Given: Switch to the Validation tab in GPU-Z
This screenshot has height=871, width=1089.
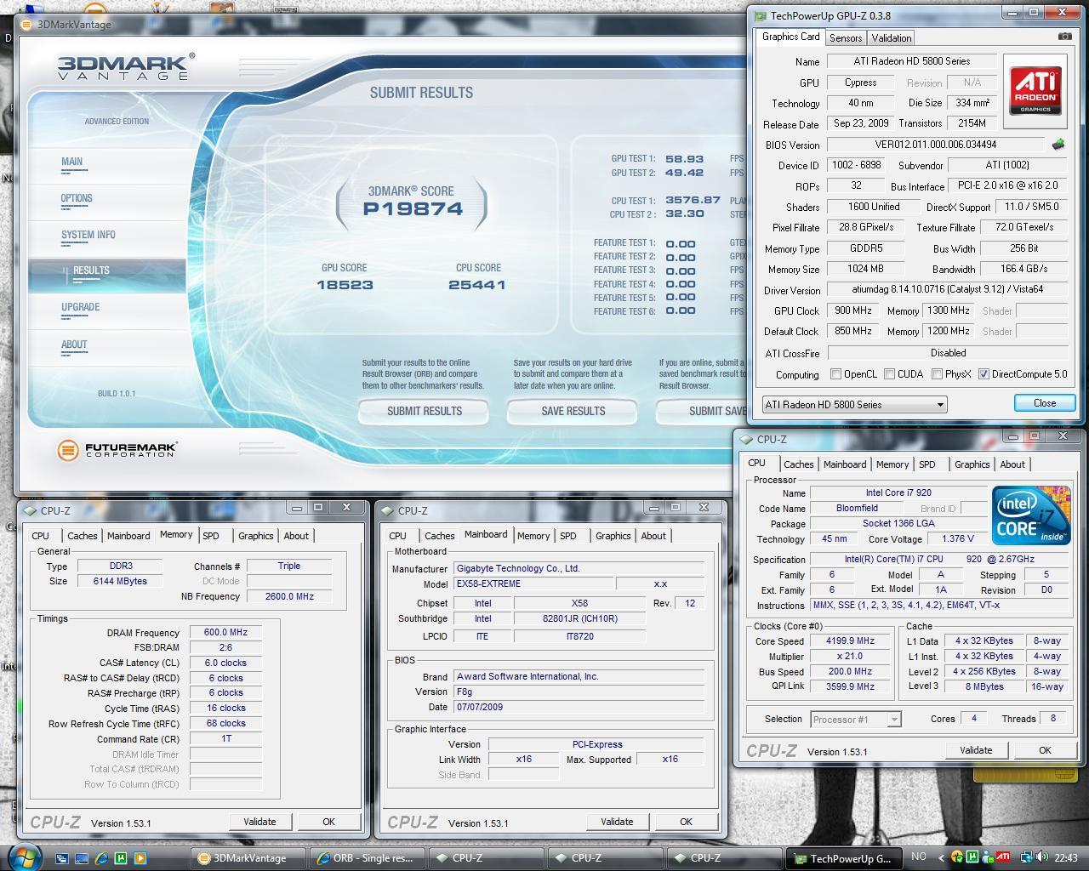Looking at the screenshot, I should pos(892,37).
